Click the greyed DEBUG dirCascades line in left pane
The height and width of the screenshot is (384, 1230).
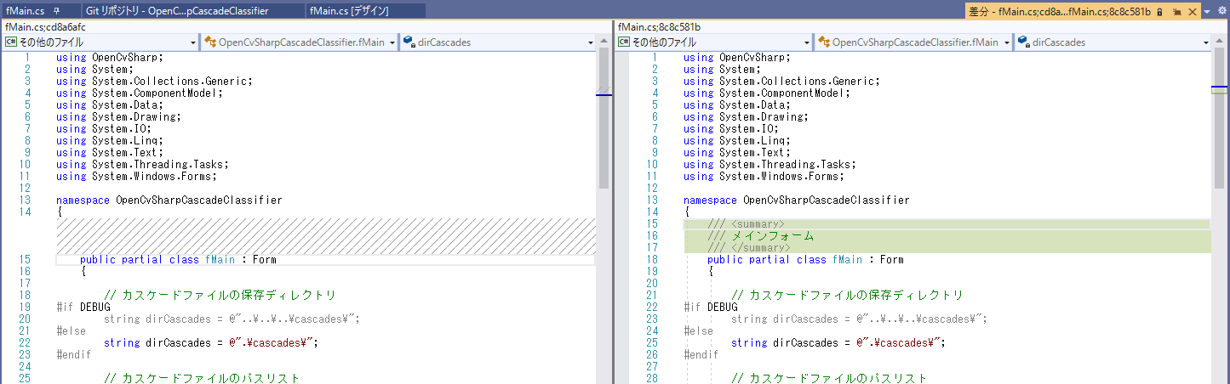[232, 319]
